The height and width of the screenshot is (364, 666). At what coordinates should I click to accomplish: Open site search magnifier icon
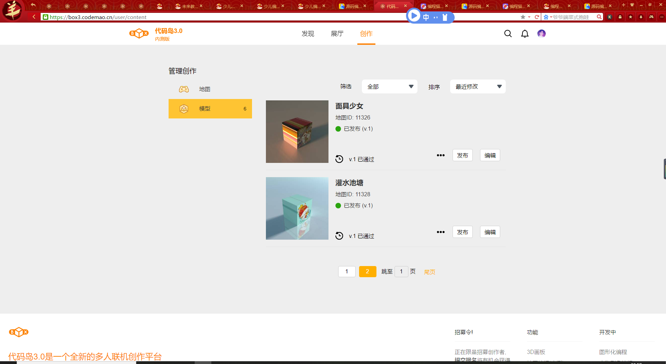coord(508,33)
